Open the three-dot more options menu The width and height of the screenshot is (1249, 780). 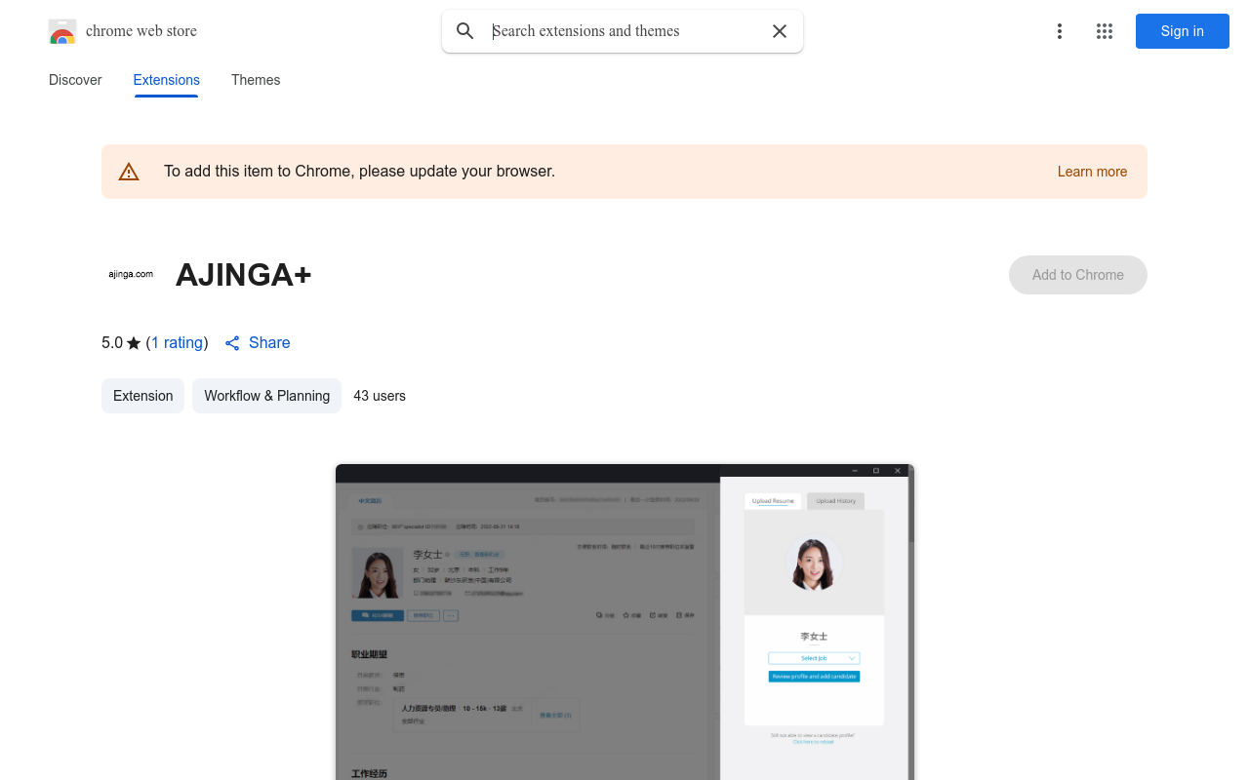pyautogui.click(x=1059, y=31)
